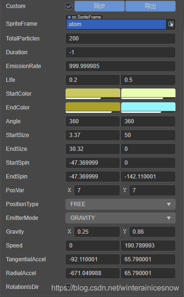Pick the first EndColor olive swatch

(93, 108)
